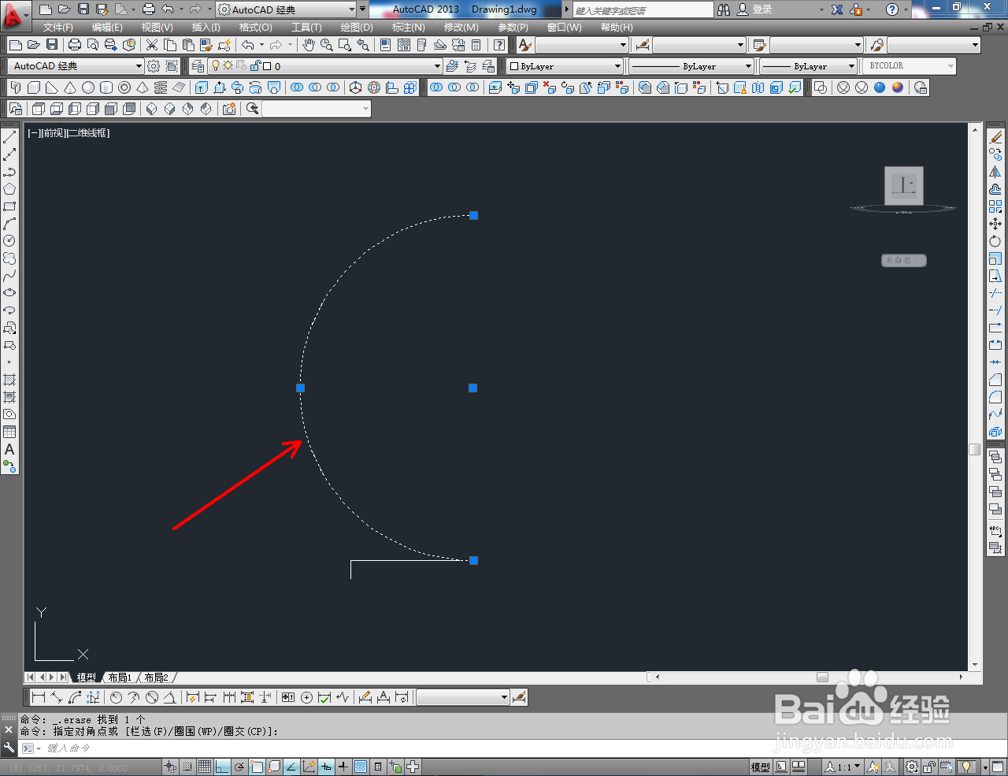The height and width of the screenshot is (776, 1008).
Task: Select the Mirror tool in modify toolbar
Action: [x=995, y=172]
